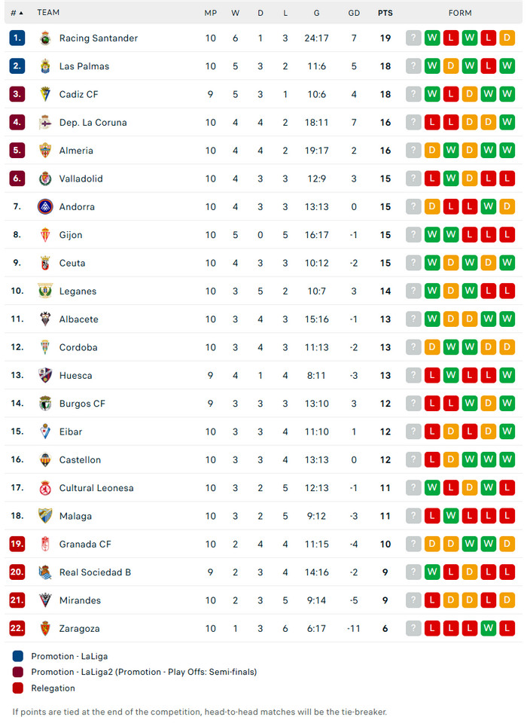
Task: Sort table by the # rank column
Action: coord(17,13)
